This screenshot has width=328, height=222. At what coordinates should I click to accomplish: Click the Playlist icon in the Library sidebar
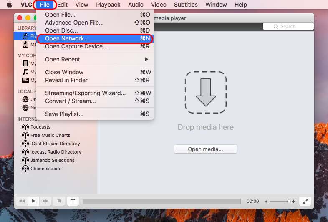[25, 36]
